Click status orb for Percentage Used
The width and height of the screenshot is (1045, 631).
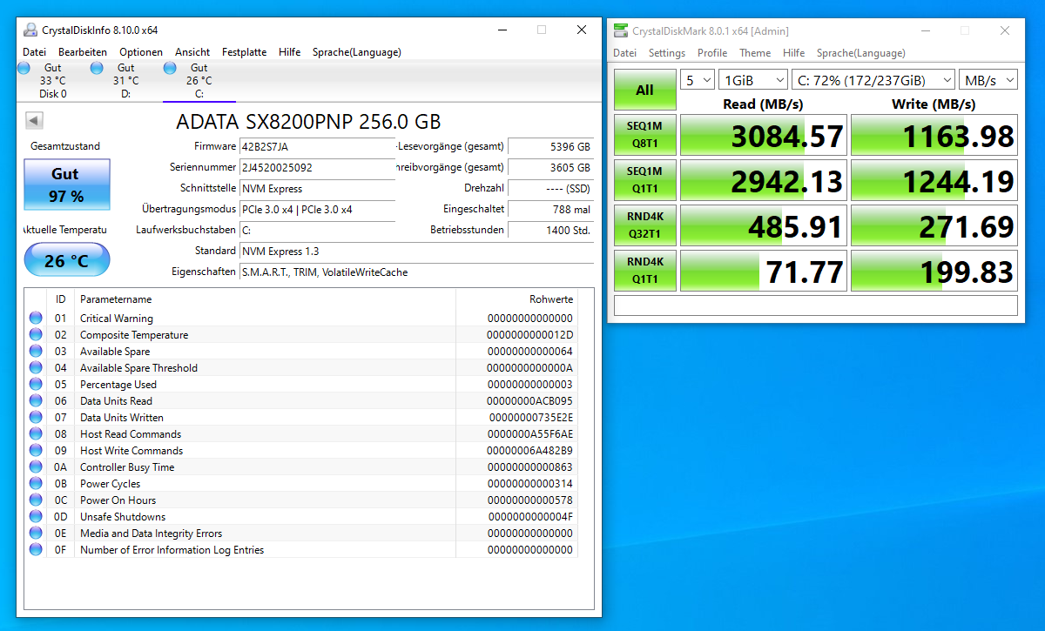pyautogui.click(x=36, y=384)
